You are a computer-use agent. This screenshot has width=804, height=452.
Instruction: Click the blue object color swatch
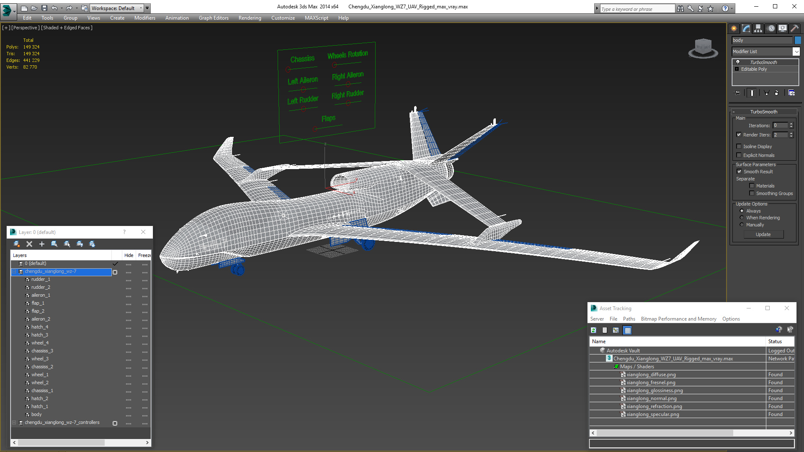tap(798, 40)
